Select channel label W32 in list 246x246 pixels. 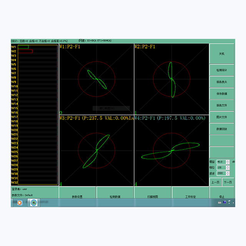15,183
